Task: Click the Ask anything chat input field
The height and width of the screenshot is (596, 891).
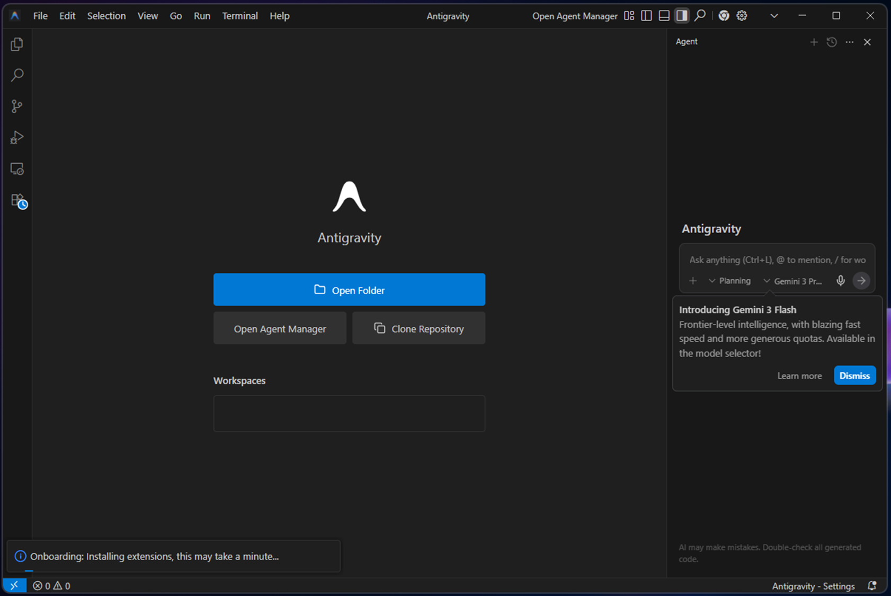Action: 777,260
